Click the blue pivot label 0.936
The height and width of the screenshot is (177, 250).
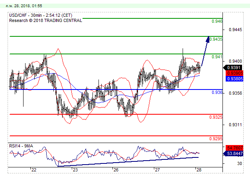(217, 92)
